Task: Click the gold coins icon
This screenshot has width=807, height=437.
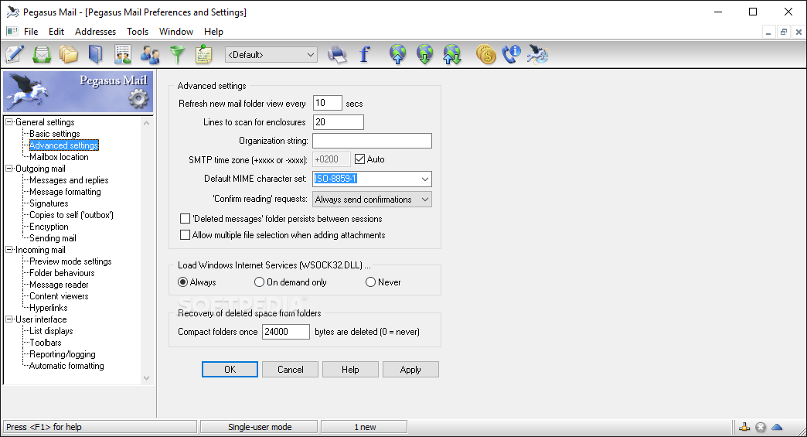Action: [x=486, y=54]
